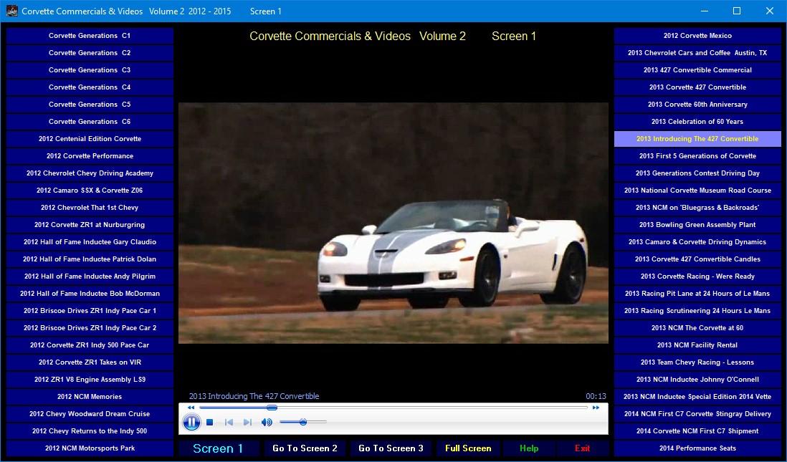The width and height of the screenshot is (787, 462).
Task: Play 2013 First 5 Generations of Corvette
Action: pyautogui.click(x=697, y=156)
